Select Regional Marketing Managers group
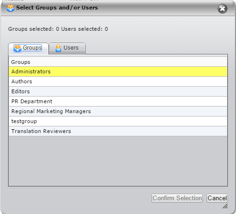 click(x=118, y=111)
